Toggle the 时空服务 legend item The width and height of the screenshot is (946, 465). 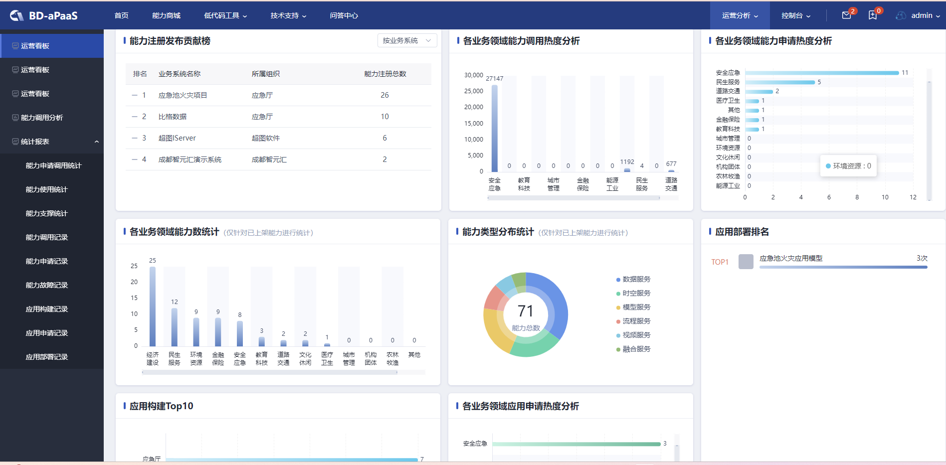(633, 293)
